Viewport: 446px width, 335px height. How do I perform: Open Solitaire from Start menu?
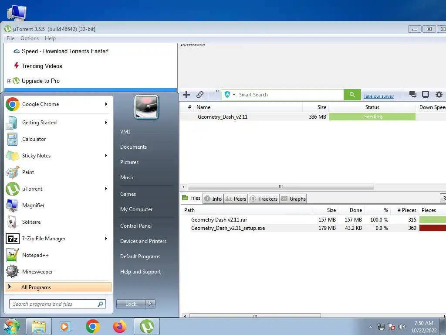(x=58, y=222)
